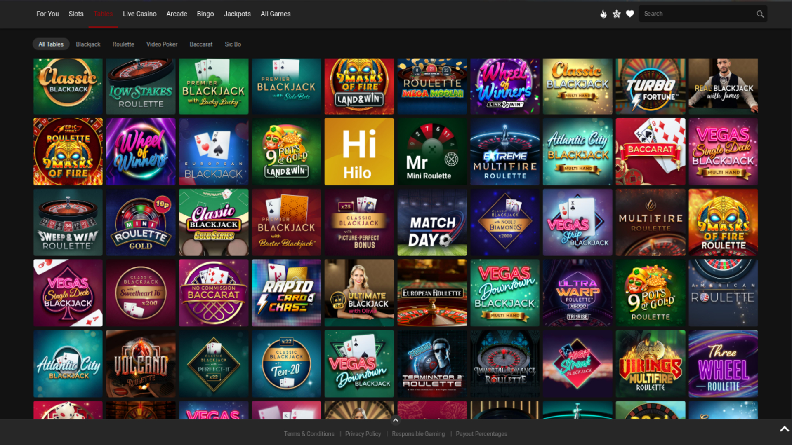
Task: Open the Responsible Gaming link
Action: (418, 434)
